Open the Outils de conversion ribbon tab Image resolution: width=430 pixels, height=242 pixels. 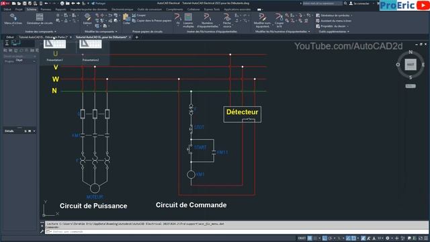tap(149, 9)
